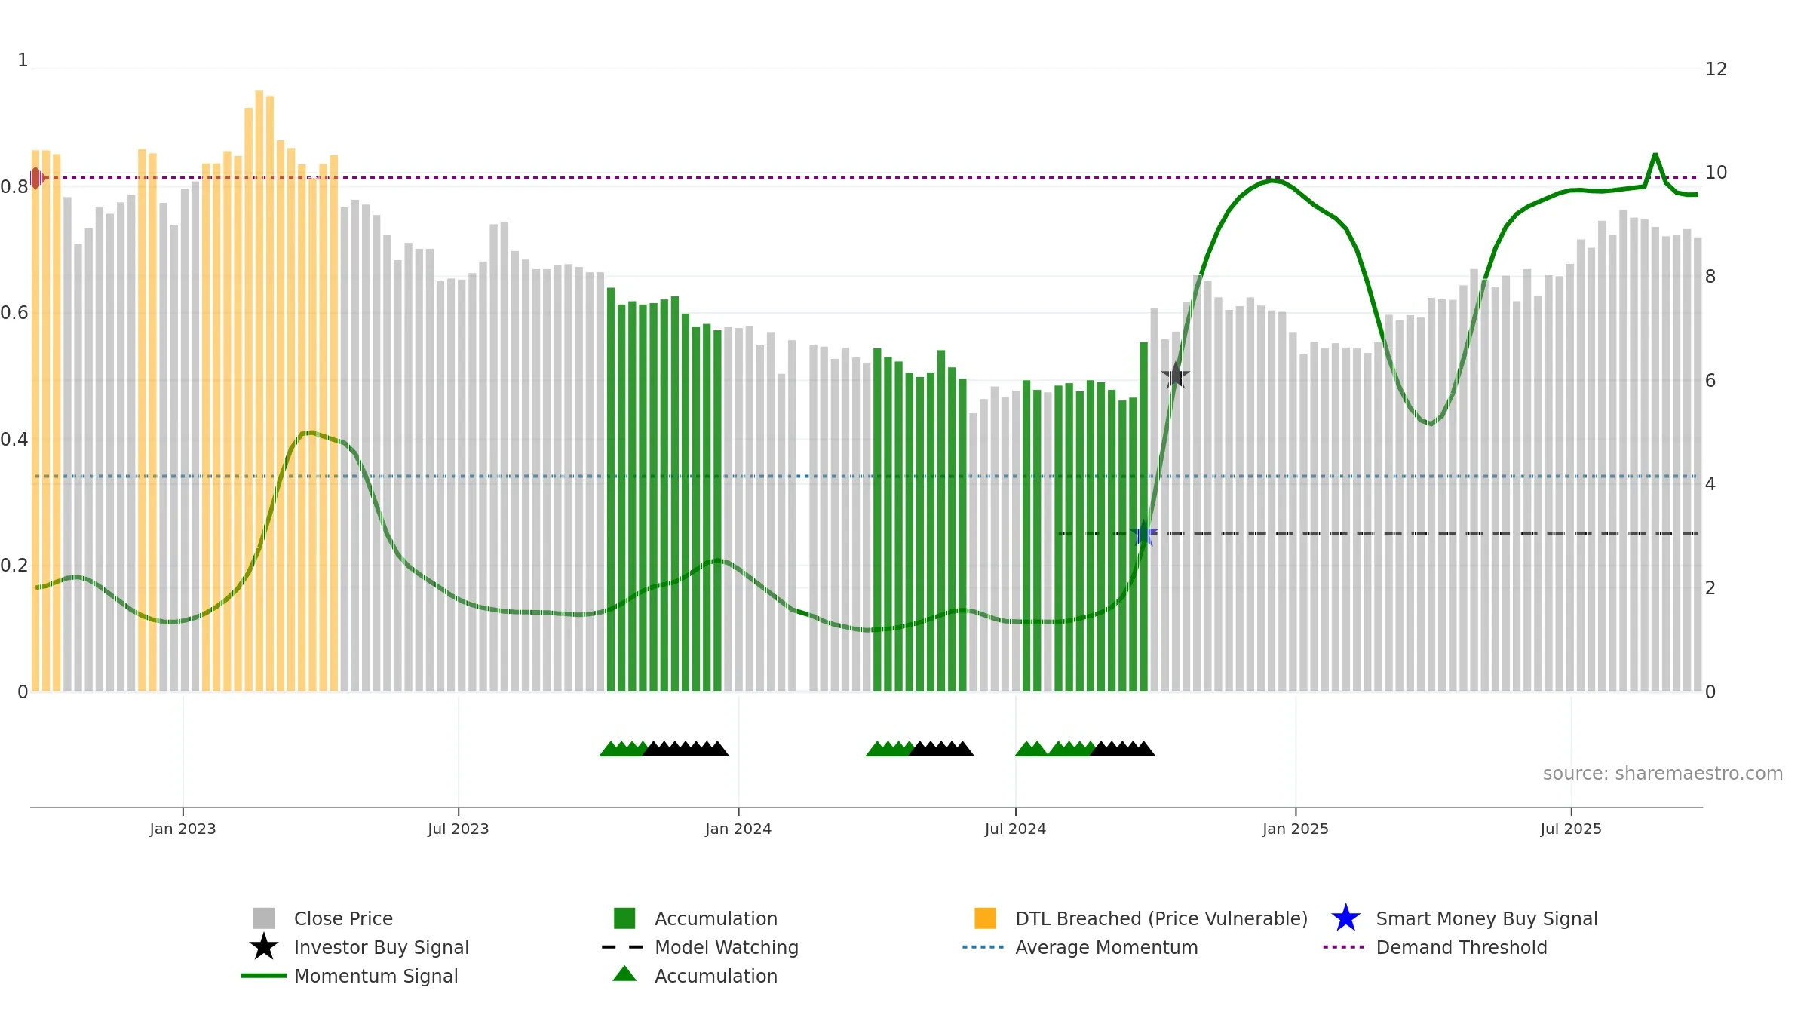This screenshot has height=1018, width=1810.
Task: Click the orange DTL Breached color swatch
Action: pyautogui.click(x=985, y=918)
